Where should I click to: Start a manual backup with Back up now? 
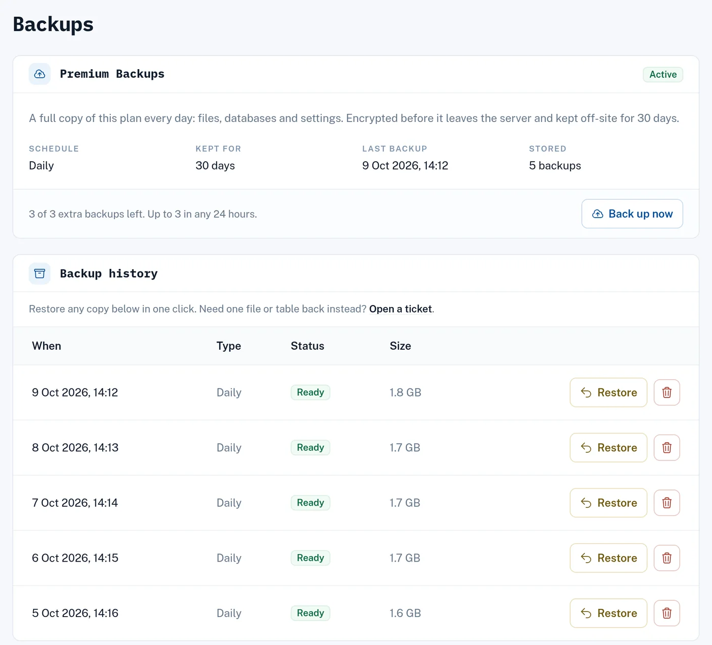click(x=632, y=214)
